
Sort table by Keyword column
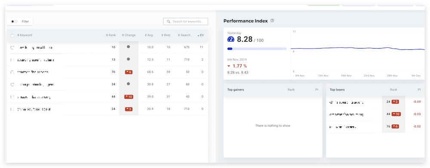pyautogui.click(x=25, y=35)
